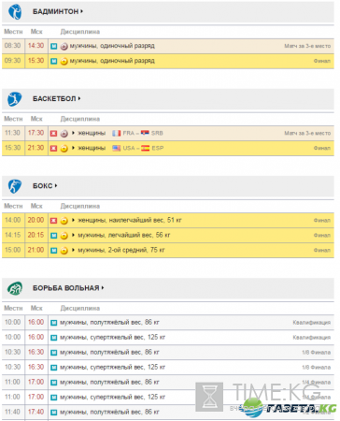Click men icon in 17:00 wrestling 86 кг row

pyautogui.click(x=54, y=383)
